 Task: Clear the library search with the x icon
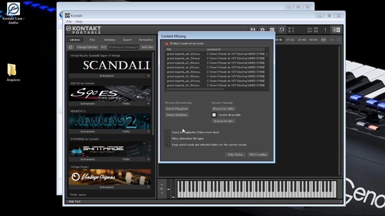coord(137,47)
